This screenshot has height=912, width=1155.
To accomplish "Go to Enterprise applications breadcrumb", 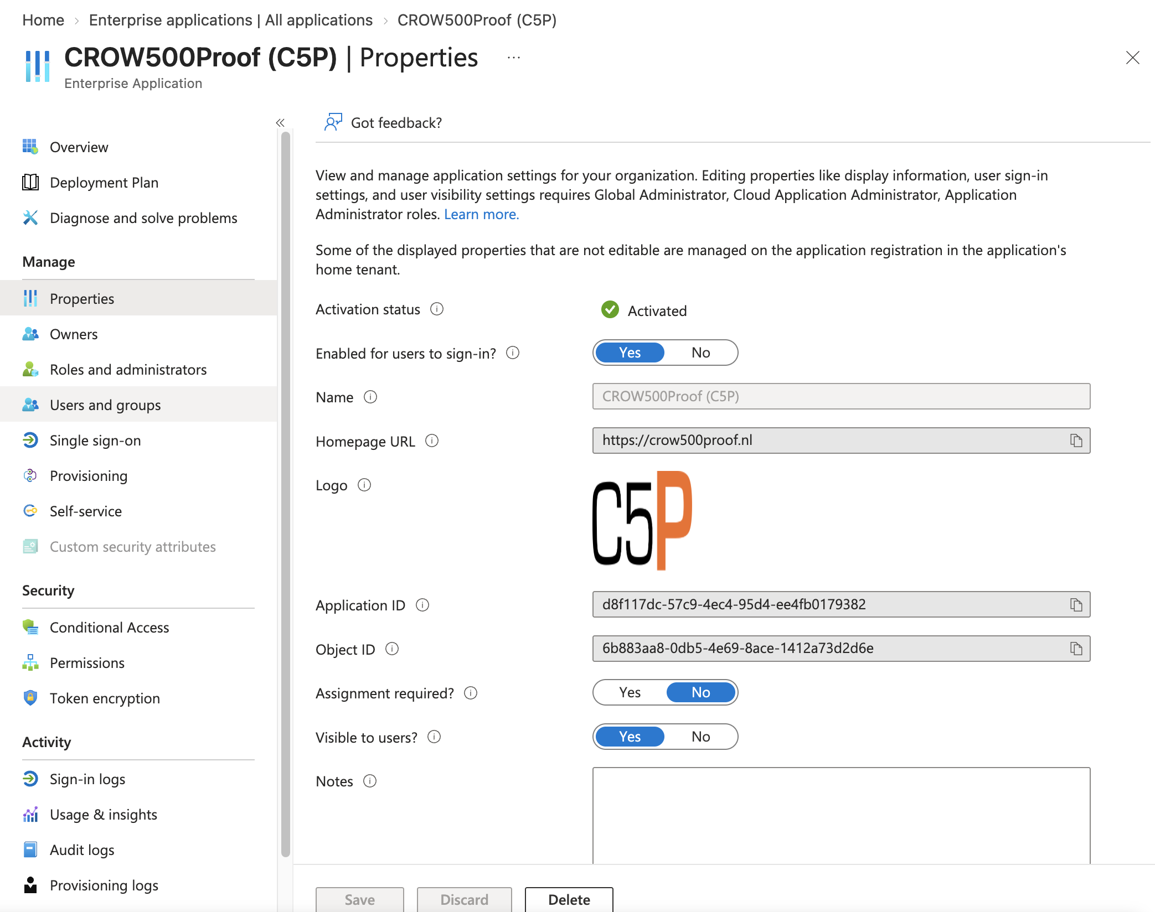I will [x=231, y=20].
